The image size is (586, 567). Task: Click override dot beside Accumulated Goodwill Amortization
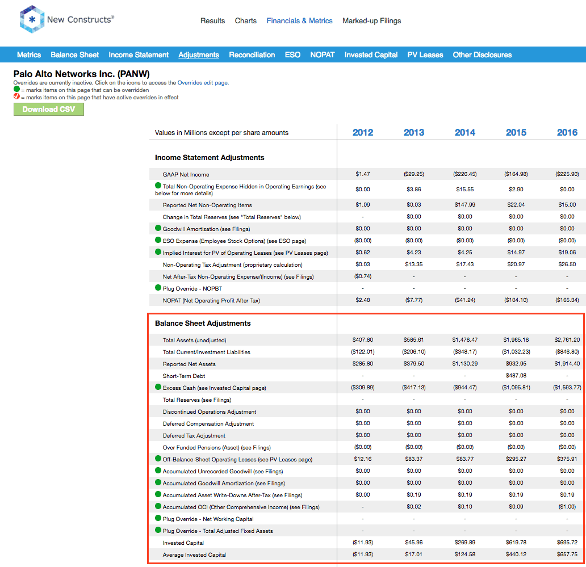click(x=158, y=482)
